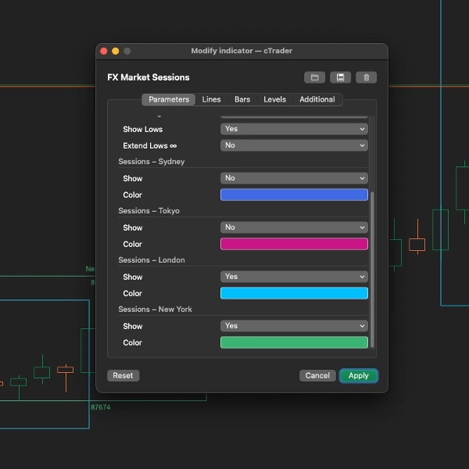The width and height of the screenshot is (469, 469).
Task: Select the Additional tab
Action: point(317,99)
